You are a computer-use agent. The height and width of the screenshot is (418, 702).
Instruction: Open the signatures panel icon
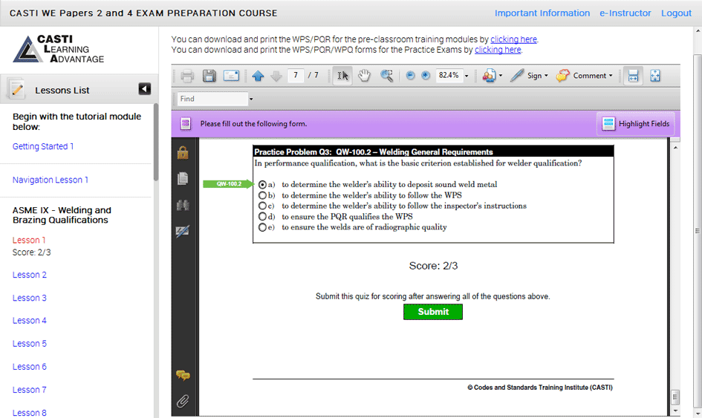183,232
